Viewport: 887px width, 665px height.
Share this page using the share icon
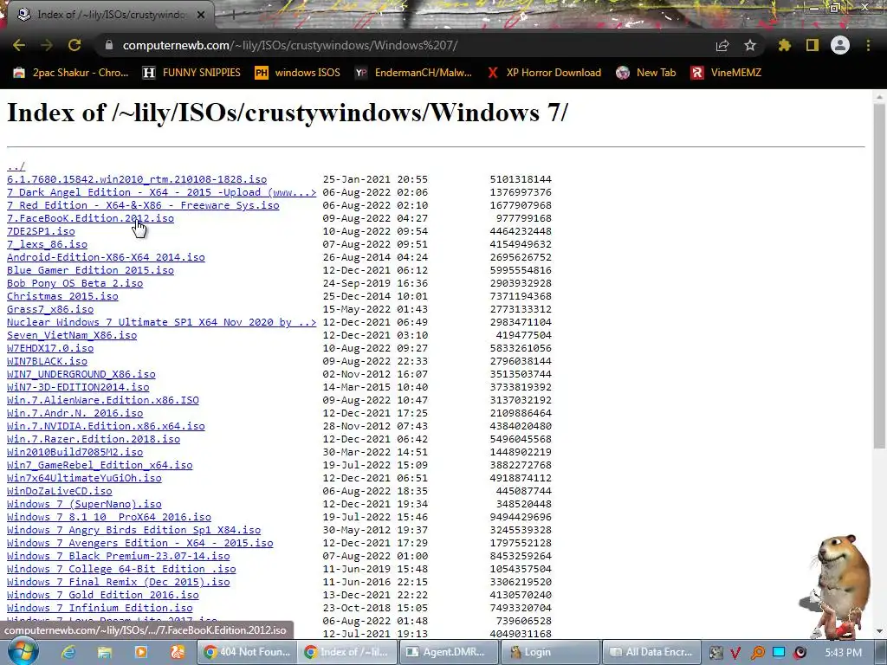point(722,45)
